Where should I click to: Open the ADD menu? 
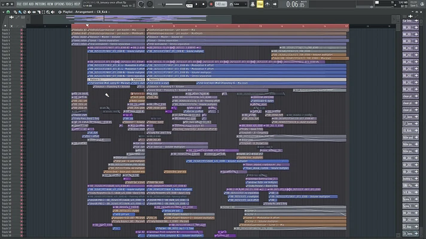(31, 4)
